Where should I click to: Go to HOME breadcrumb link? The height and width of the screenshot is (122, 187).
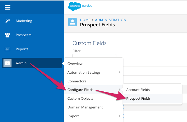(85, 20)
